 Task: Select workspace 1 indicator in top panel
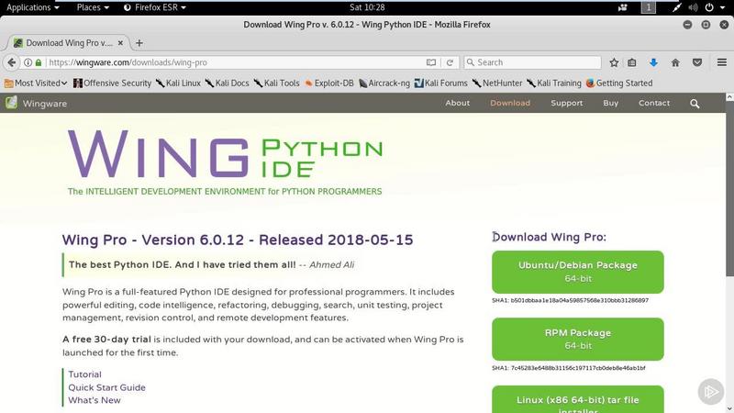pyautogui.click(x=649, y=7)
